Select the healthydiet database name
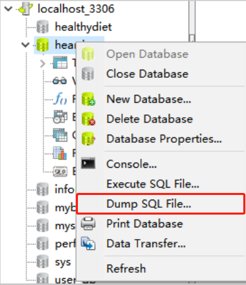This screenshot has width=246, height=285. (x=83, y=27)
